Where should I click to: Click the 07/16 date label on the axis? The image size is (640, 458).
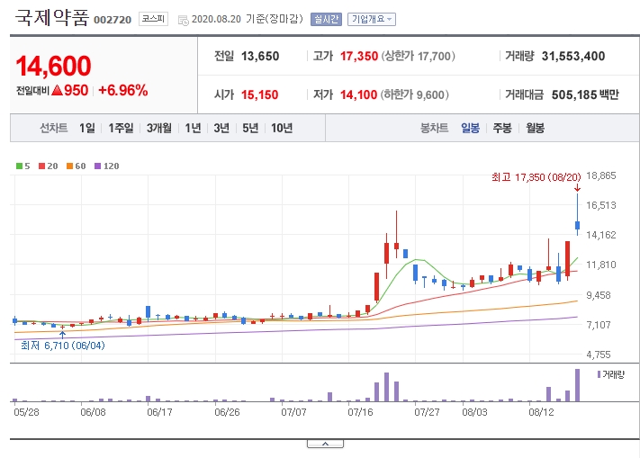coord(360,412)
